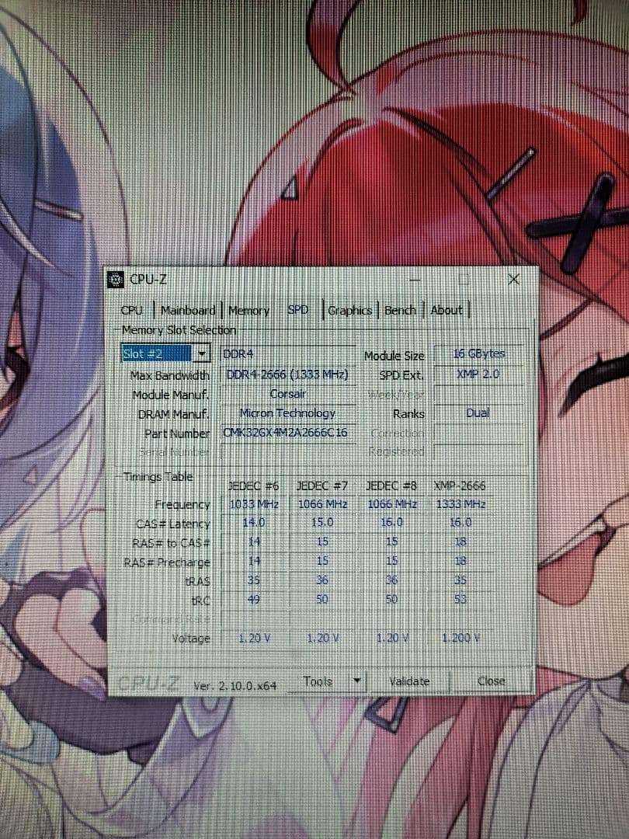Click the Close button at bottom
This screenshot has width=629, height=839.
tap(491, 681)
